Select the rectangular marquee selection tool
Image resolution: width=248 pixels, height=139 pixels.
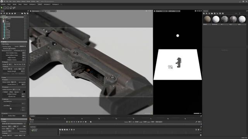tap(5, 8)
